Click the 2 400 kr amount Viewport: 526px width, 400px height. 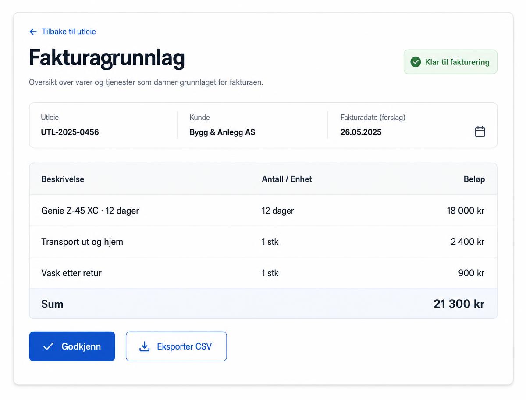point(468,242)
